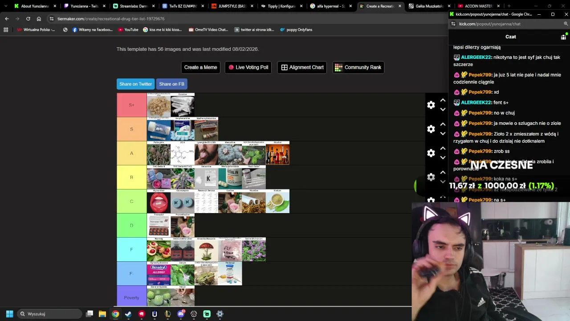Move the B tier row up
Viewport: 570px width, 321px height.
point(443,173)
